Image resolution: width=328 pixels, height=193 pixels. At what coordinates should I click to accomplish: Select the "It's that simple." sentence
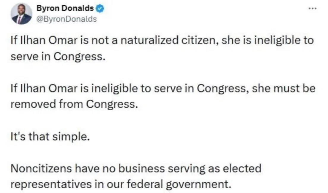[50, 137]
